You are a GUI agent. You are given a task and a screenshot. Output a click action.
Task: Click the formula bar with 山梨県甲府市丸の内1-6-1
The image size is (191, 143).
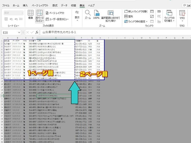[115, 32]
